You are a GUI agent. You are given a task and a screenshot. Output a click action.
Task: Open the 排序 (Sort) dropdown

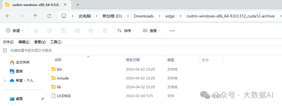126,31
